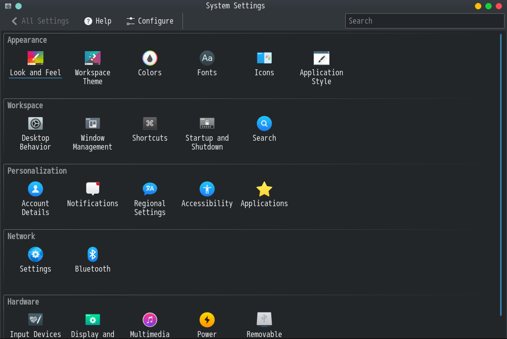Click the All Settings back button
Viewport: 507px width, 339px height.
[x=40, y=21]
